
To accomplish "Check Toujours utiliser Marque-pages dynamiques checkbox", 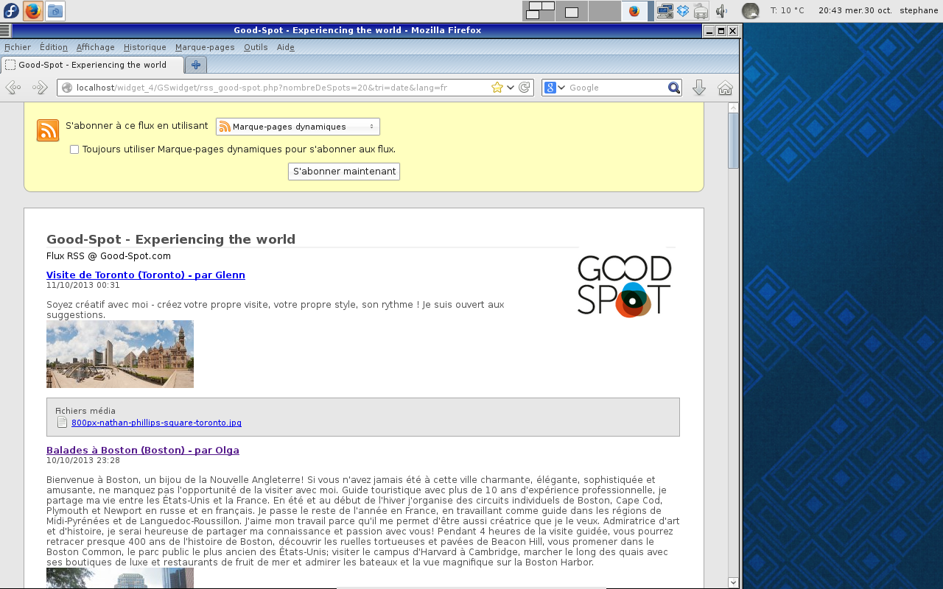I will coord(74,149).
